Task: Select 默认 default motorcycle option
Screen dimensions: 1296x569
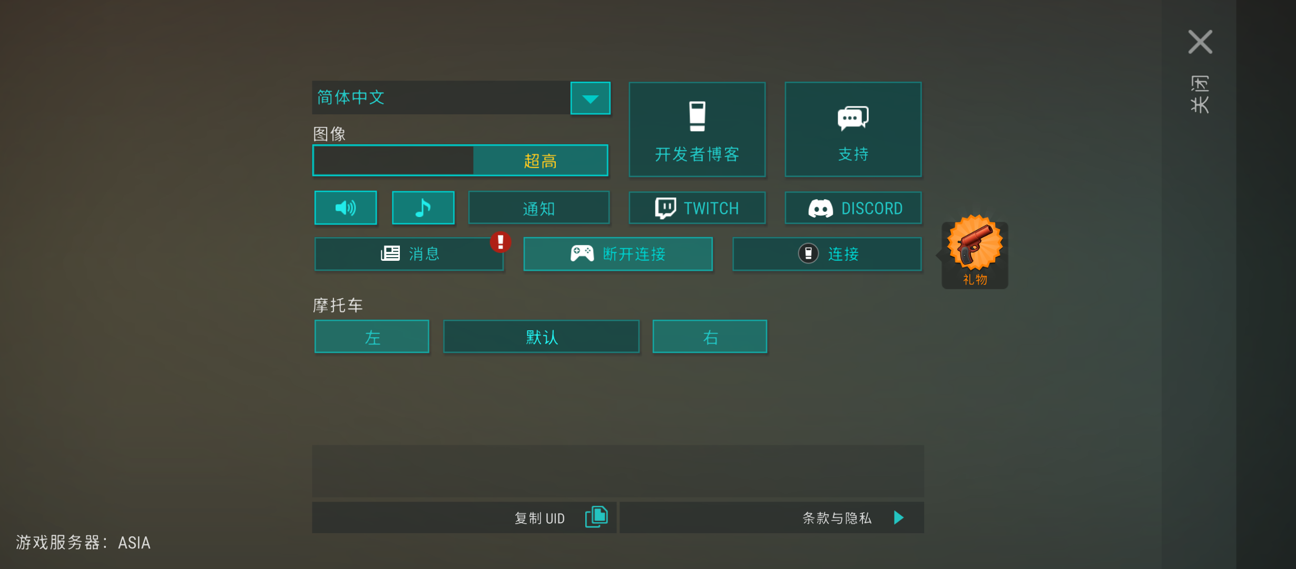Action: coord(541,337)
